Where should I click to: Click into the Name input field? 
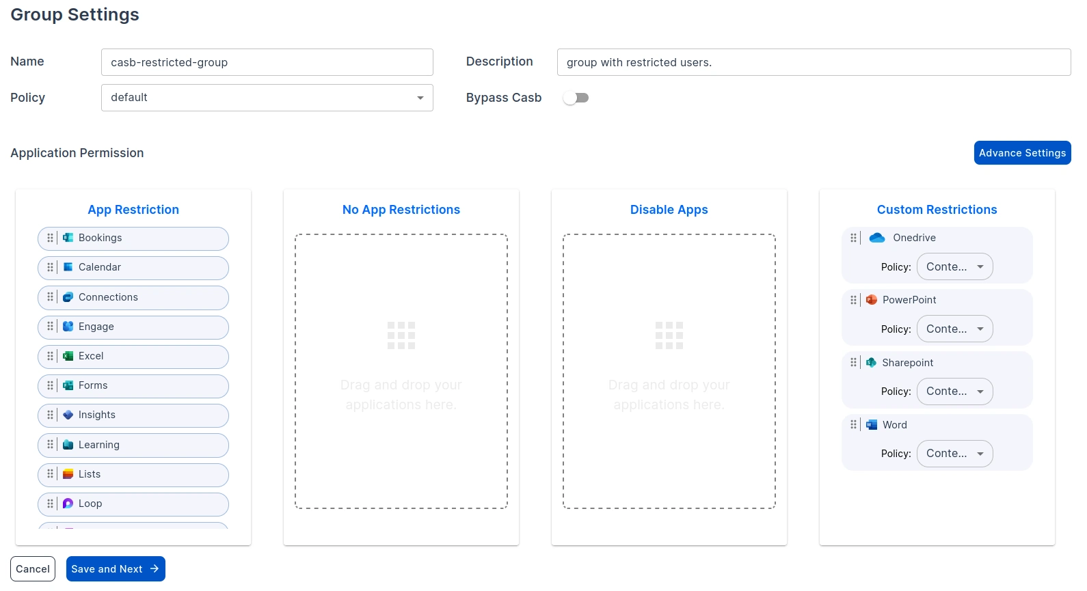pyautogui.click(x=267, y=62)
